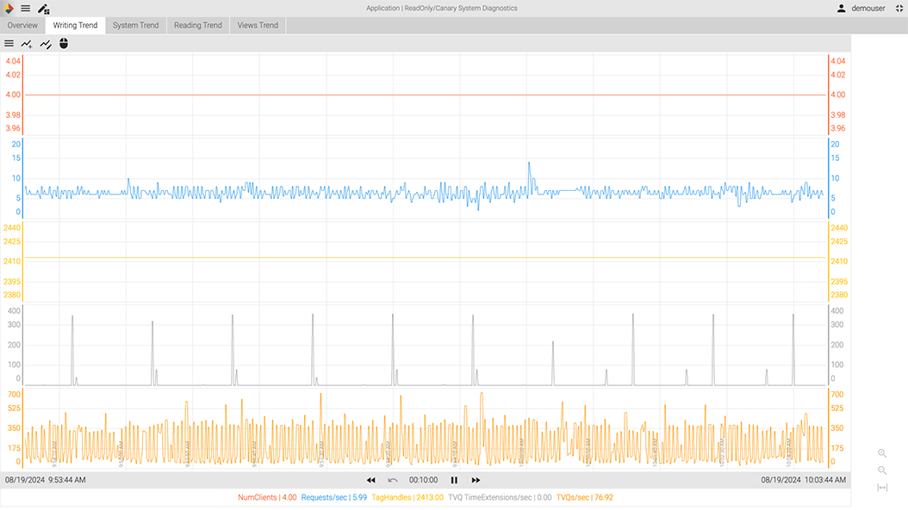
Task: Select NumClients legend entry
Action: coord(267,498)
